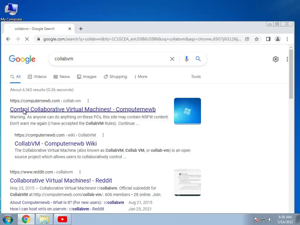The height and width of the screenshot is (225, 300).
Task: Click the address bar URL
Action: pos(142,39)
